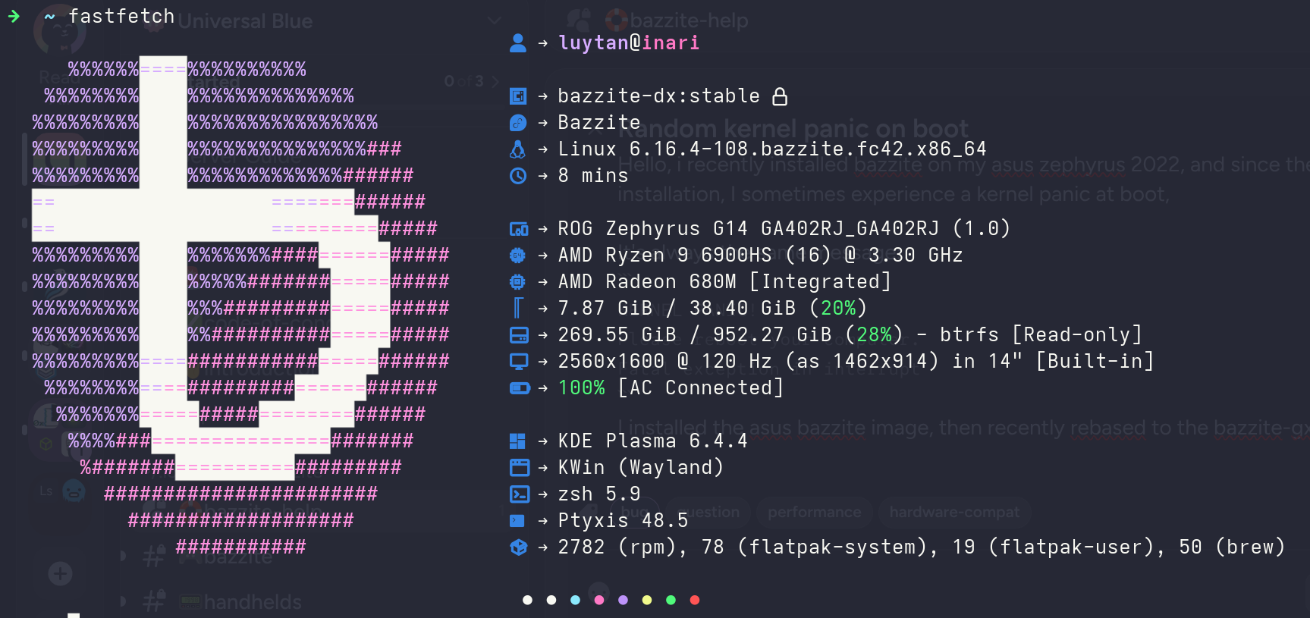Click the user icon beside luytan@inari
Viewport: 1310px width, 618px height.
[518, 43]
